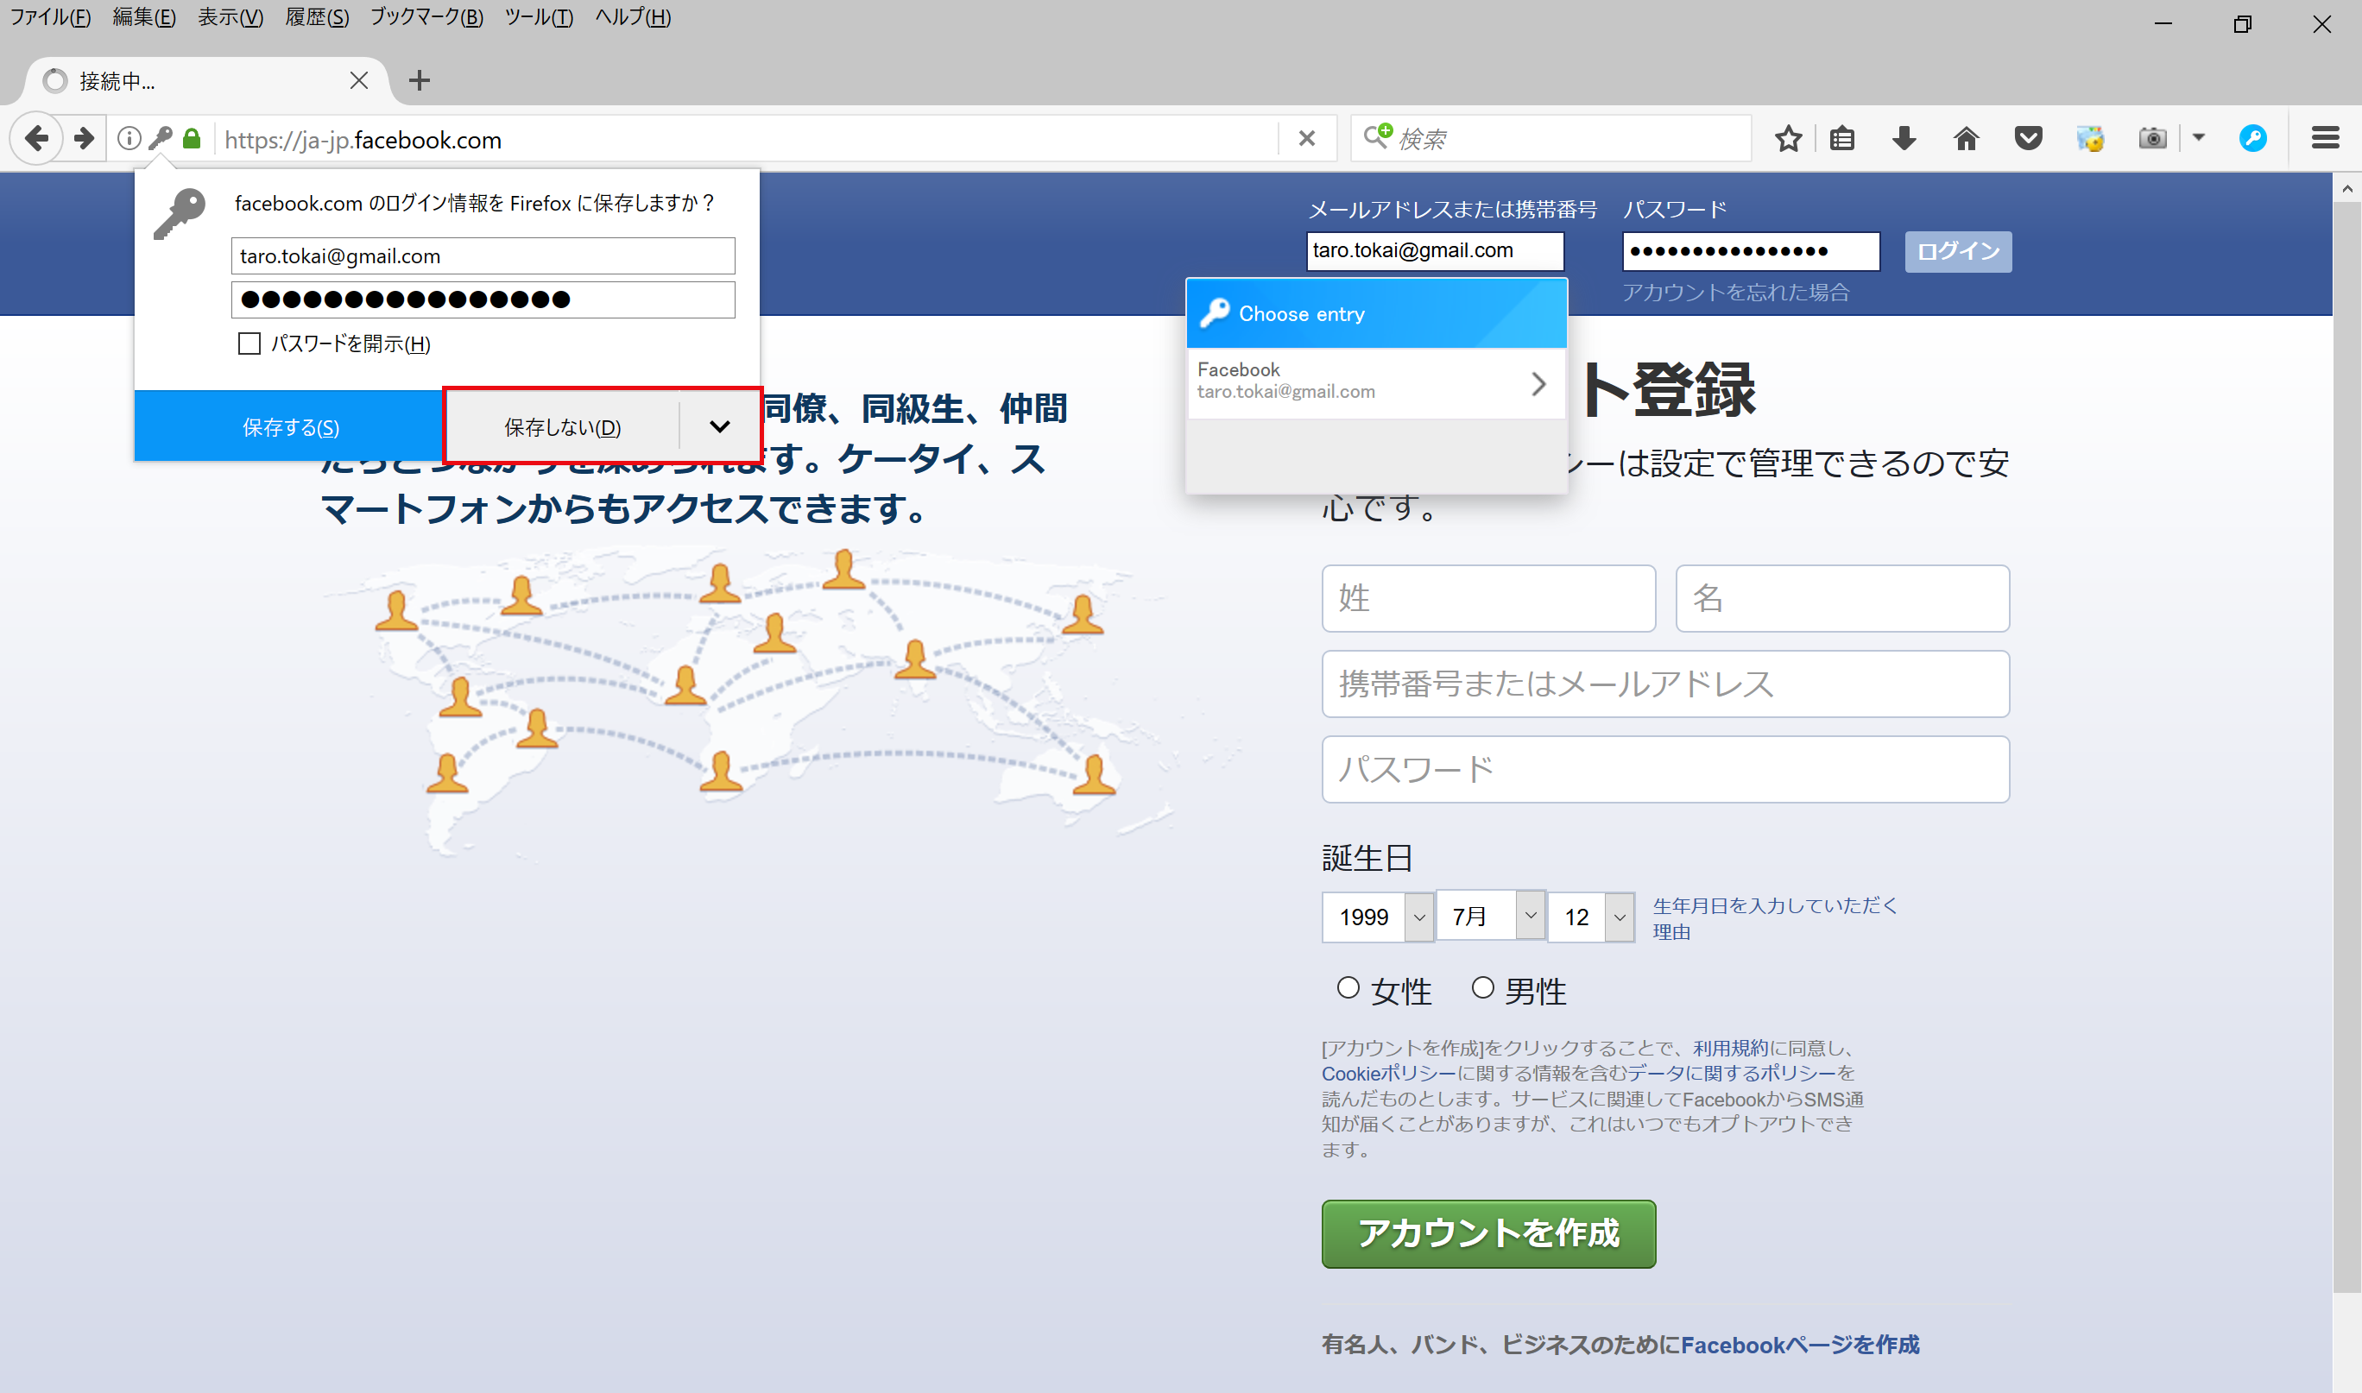
Task: Click the Choose entry popup header
Action: 1376,313
